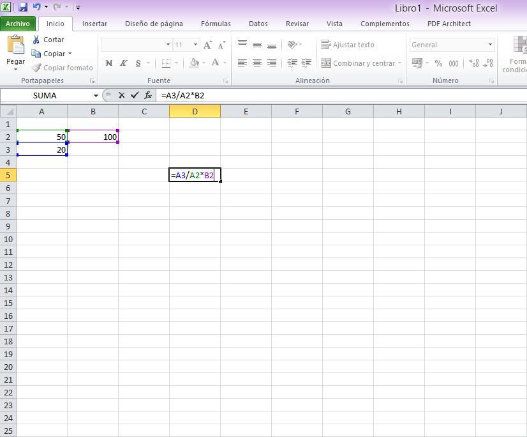The width and height of the screenshot is (527, 437).
Task: Confirm the formula with the checkmark icon
Action: pyautogui.click(x=135, y=95)
